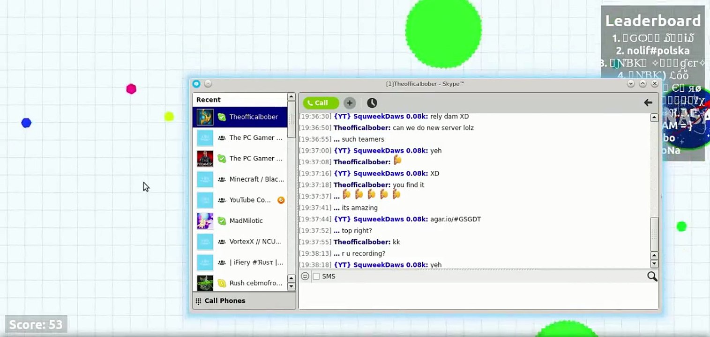The height and width of the screenshot is (337, 710).
Task: Click message "can we do new server lolz"
Action: pos(433,128)
